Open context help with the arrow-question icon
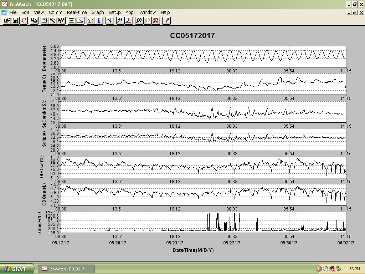365x274 pixels. point(61,21)
